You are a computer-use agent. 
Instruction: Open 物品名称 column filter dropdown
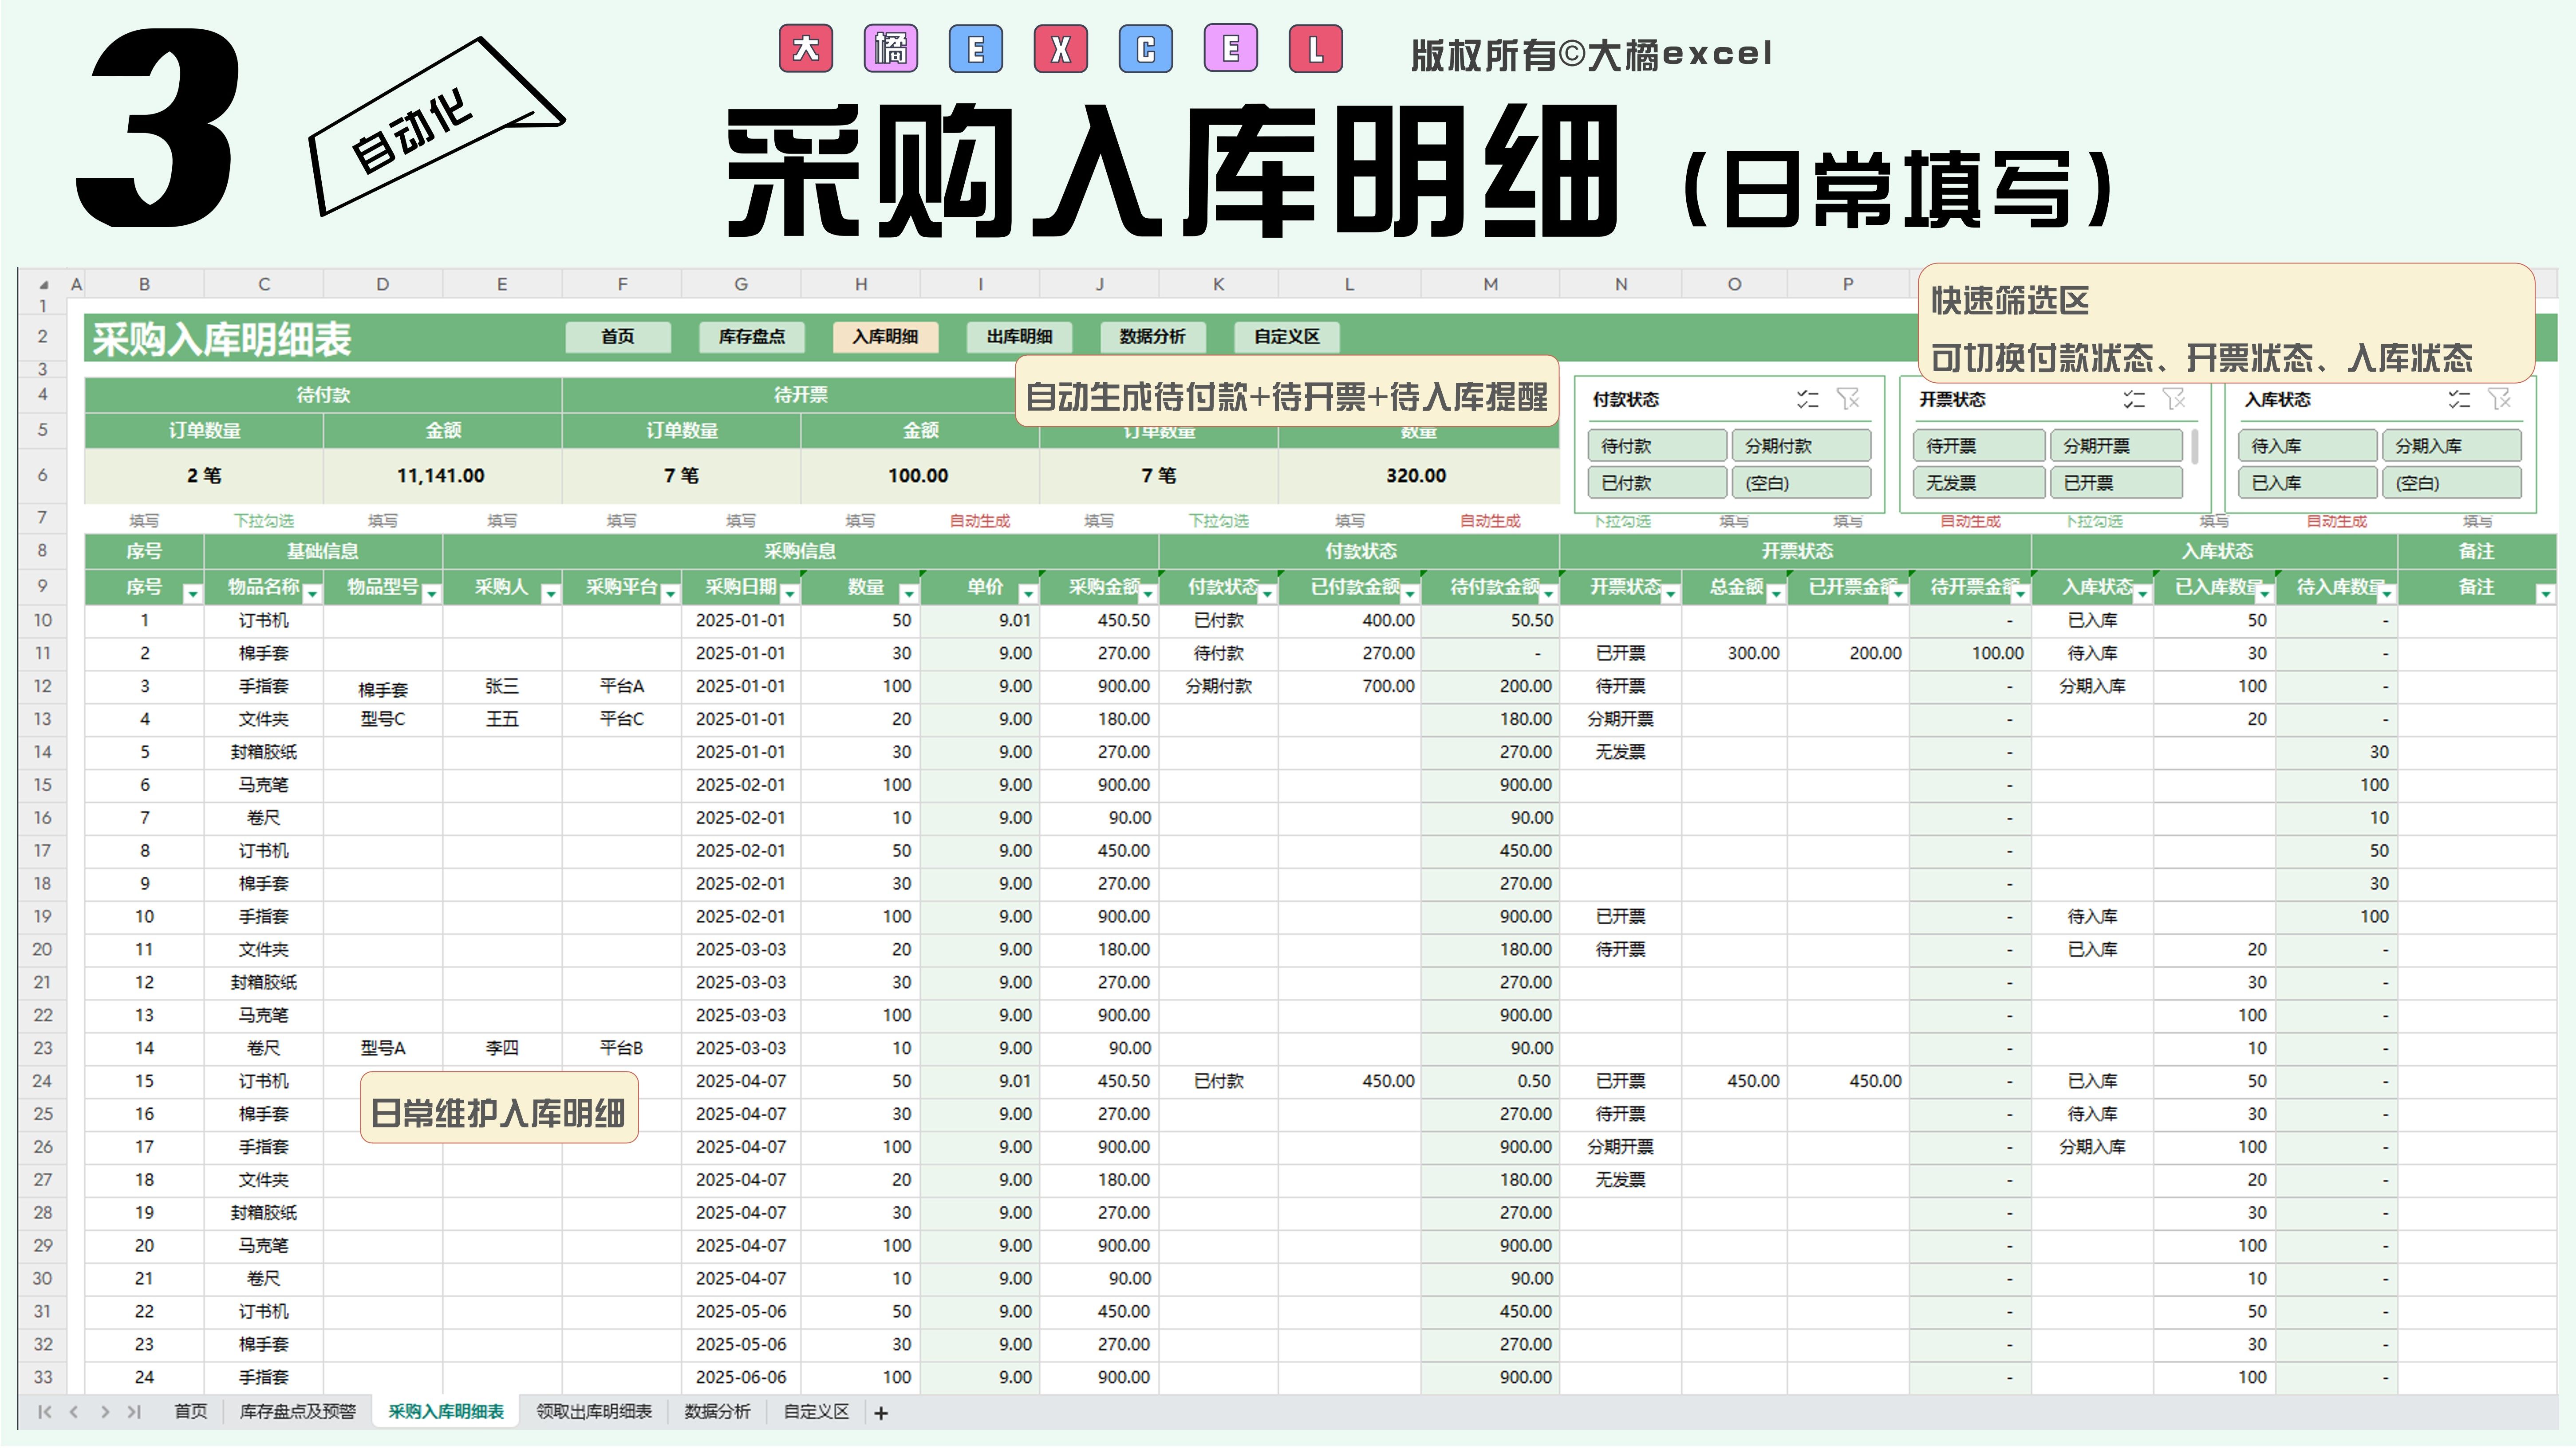pyautogui.click(x=312, y=595)
